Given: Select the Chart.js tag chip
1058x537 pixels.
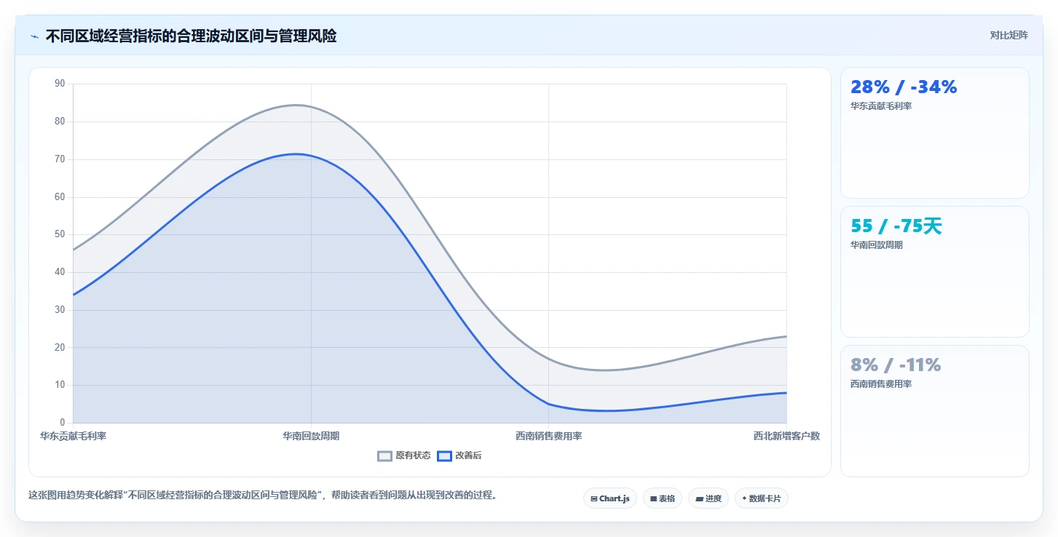Looking at the screenshot, I should (x=610, y=498).
